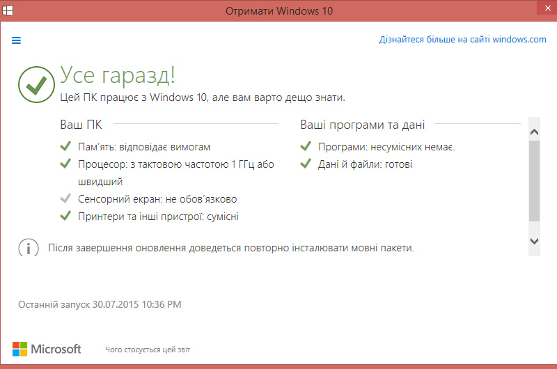Click the Ваш ПК section header

pos(81,125)
